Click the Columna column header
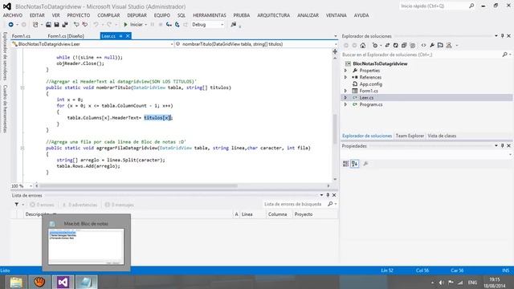 [279, 214]
